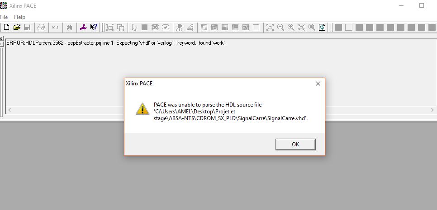Viewport: 437px width, 210px height.
Task: Click the Zoom In magnifier icon
Action: pyautogui.click(x=291, y=27)
